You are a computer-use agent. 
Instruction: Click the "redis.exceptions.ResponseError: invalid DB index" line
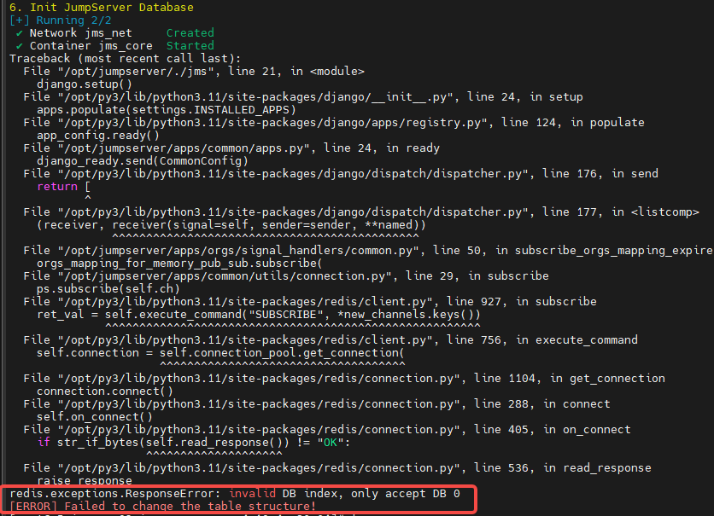(235, 493)
